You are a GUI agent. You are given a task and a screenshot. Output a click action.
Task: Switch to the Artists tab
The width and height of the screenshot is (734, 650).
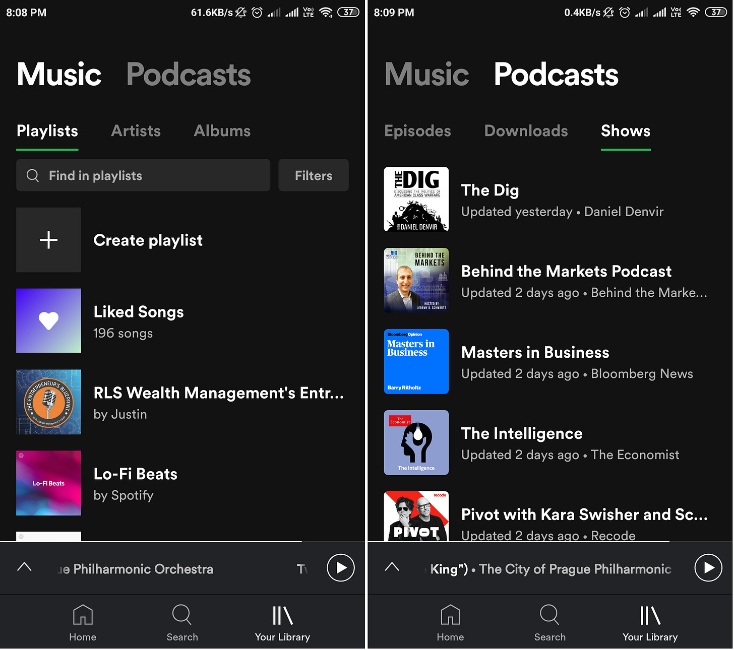point(136,131)
